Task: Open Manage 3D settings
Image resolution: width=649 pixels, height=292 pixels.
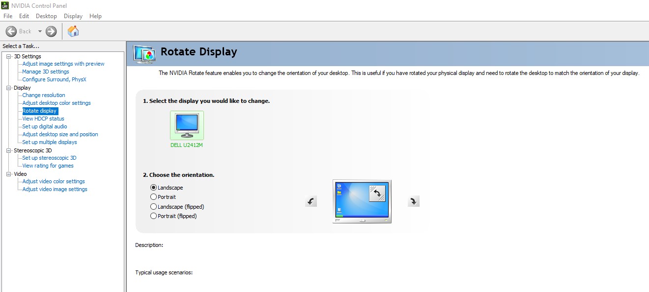Action: pyautogui.click(x=46, y=72)
